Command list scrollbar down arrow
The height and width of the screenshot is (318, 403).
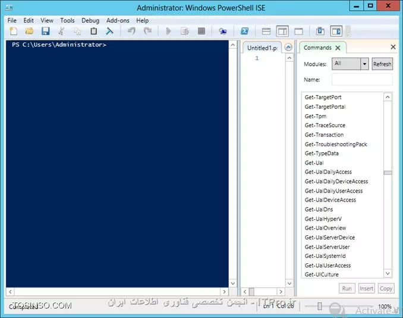click(388, 273)
